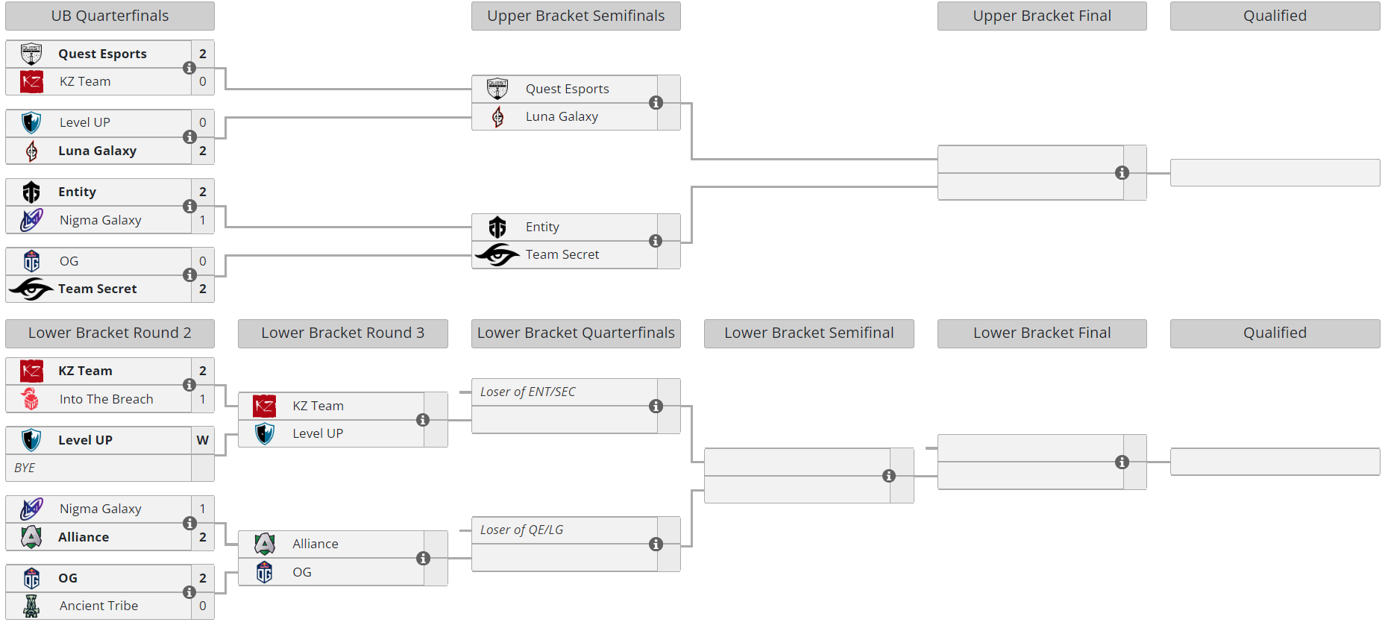Click info icon for Quest Esports vs KZ Team quarterfinal
Viewport: 1388px width, 634px height.
(189, 68)
